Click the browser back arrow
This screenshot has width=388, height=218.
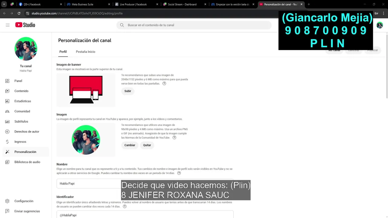pos(4,13)
